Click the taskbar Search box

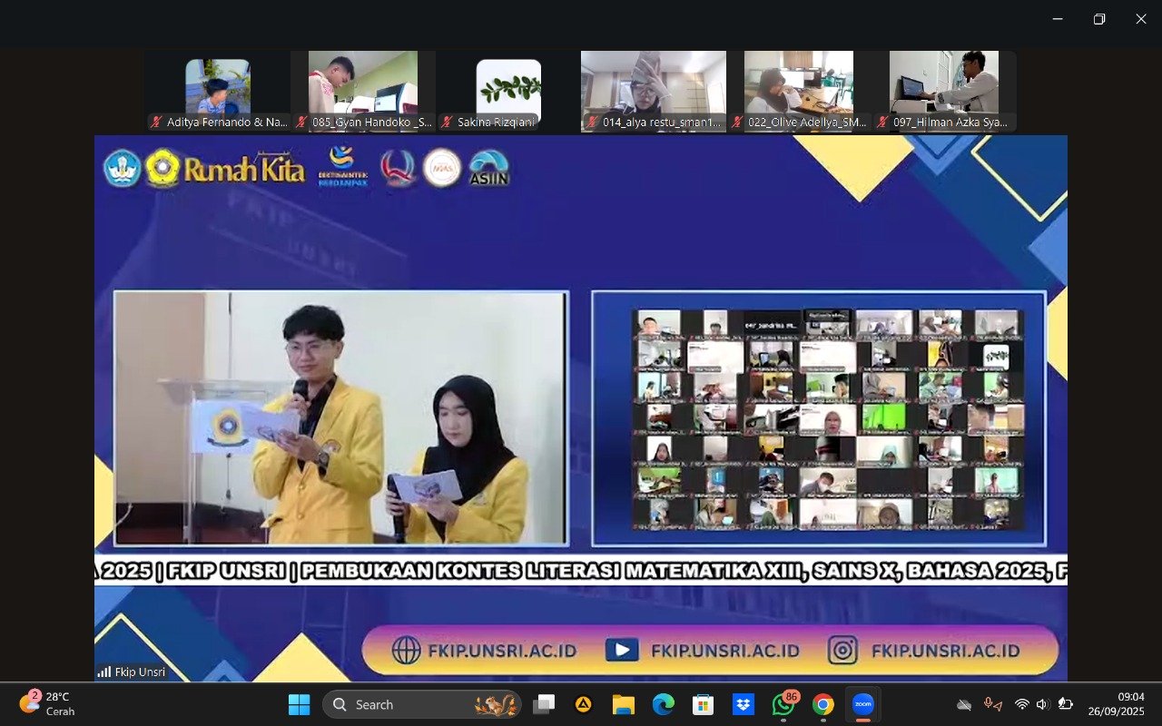(421, 704)
